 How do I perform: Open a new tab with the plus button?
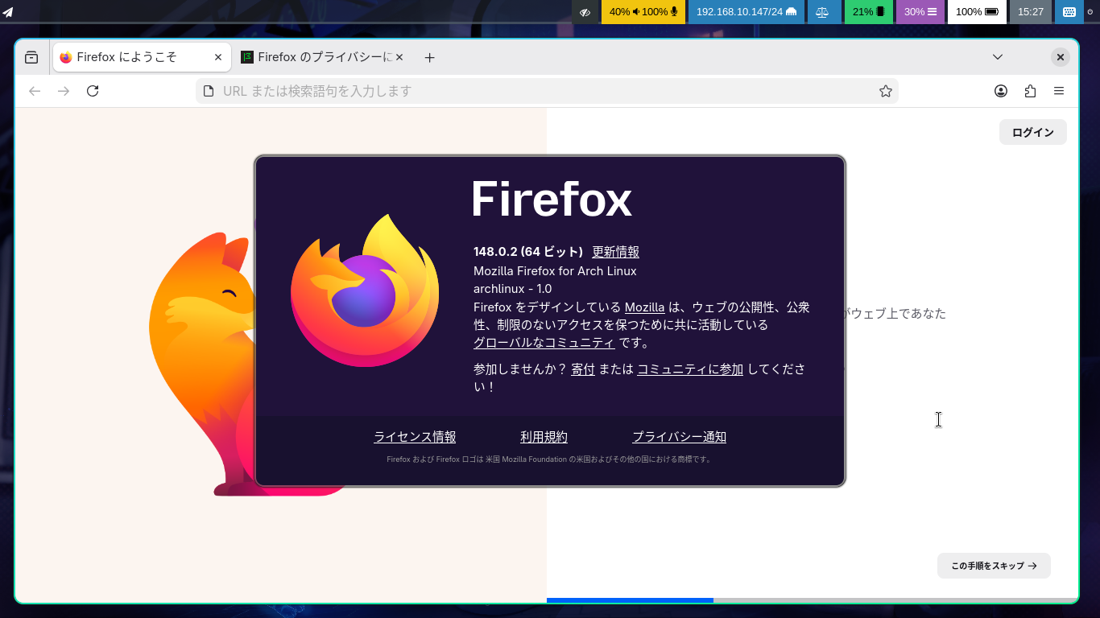(430, 57)
